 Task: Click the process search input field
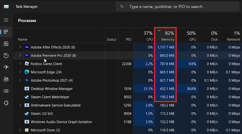click(177, 6)
